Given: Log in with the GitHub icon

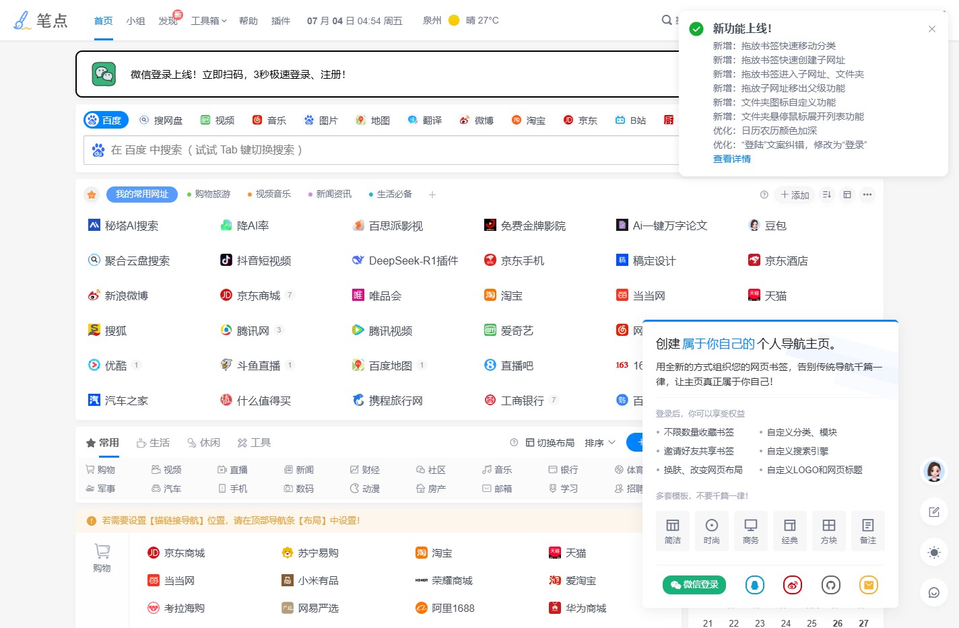Looking at the screenshot, I should (831, 585).
